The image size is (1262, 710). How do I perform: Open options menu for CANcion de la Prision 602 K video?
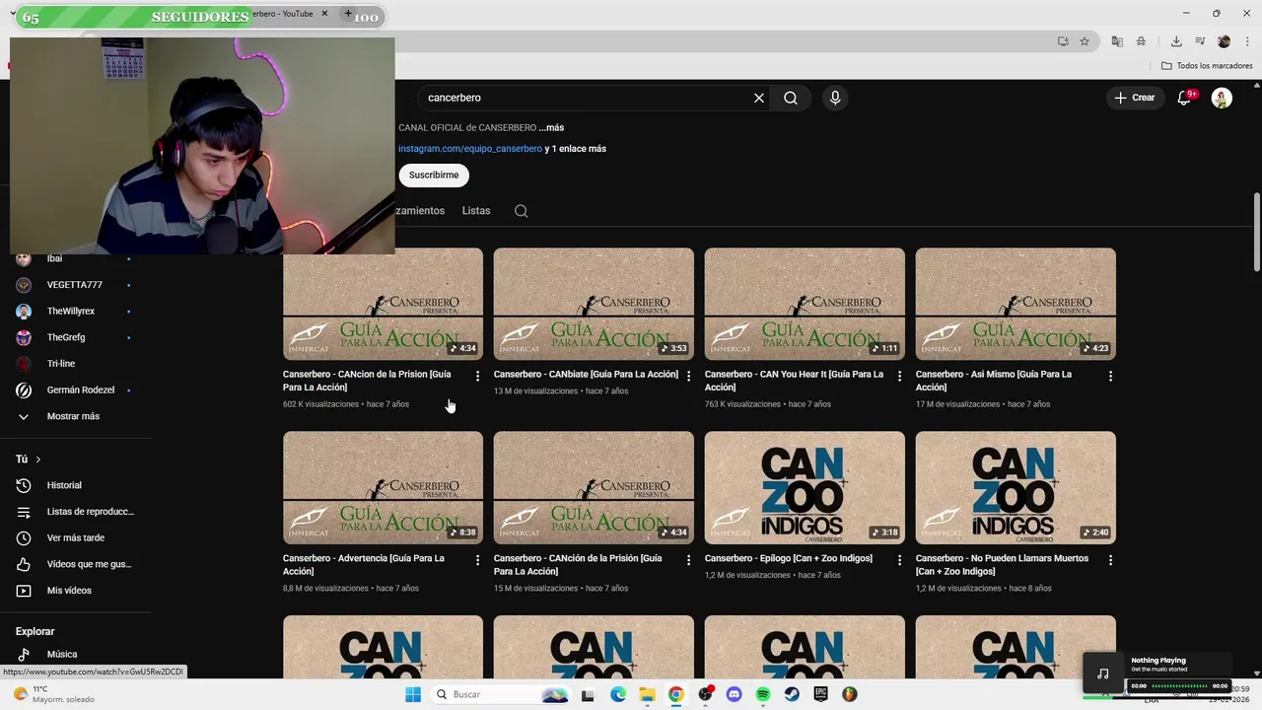point(477,376)
